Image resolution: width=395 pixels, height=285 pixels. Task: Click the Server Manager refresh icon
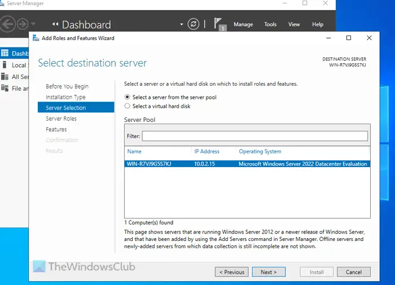(193, 24)
